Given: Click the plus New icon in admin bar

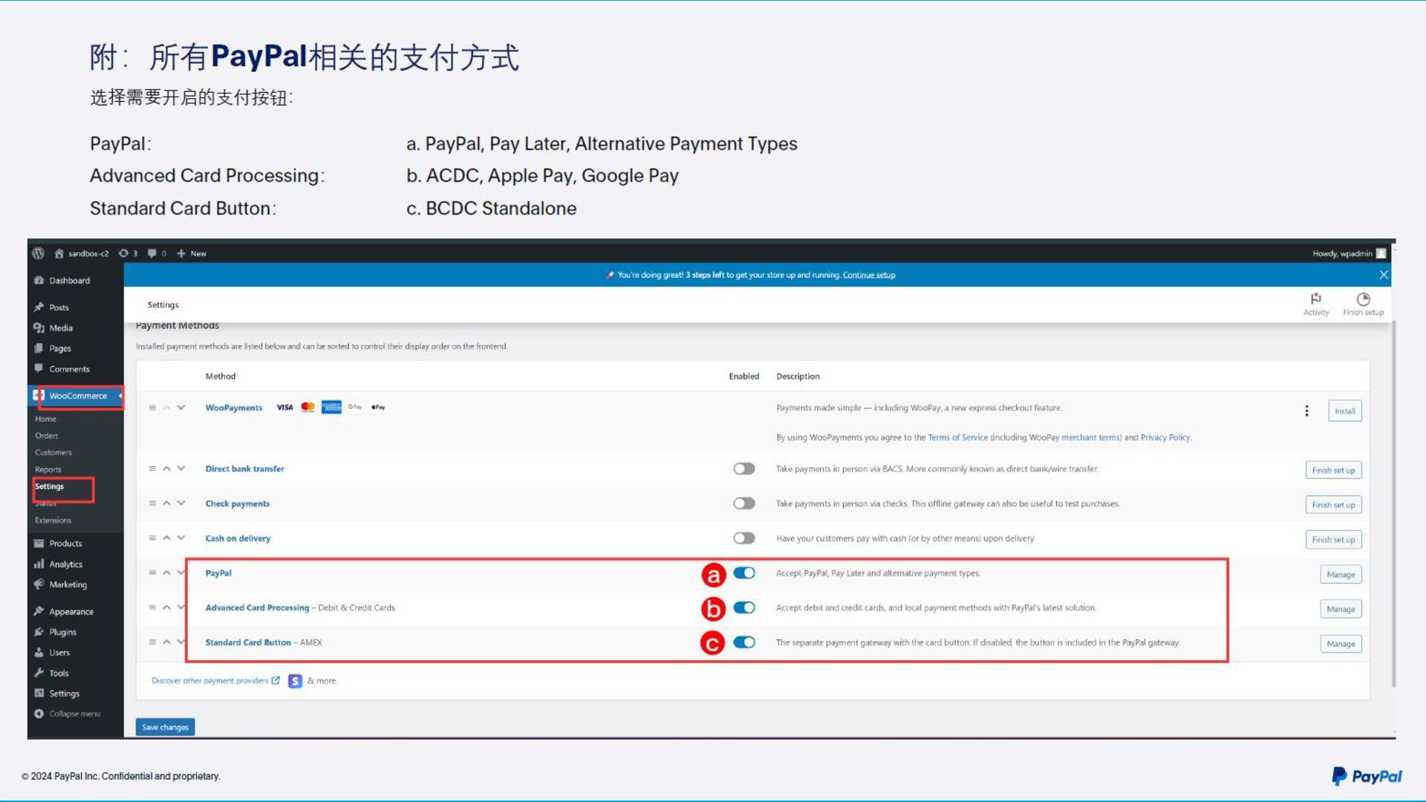Looking at the screenshot, I should 181,253.
